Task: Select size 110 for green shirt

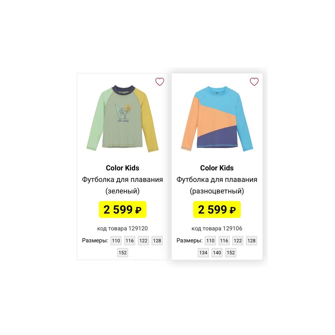Action: tap(116, 241)
